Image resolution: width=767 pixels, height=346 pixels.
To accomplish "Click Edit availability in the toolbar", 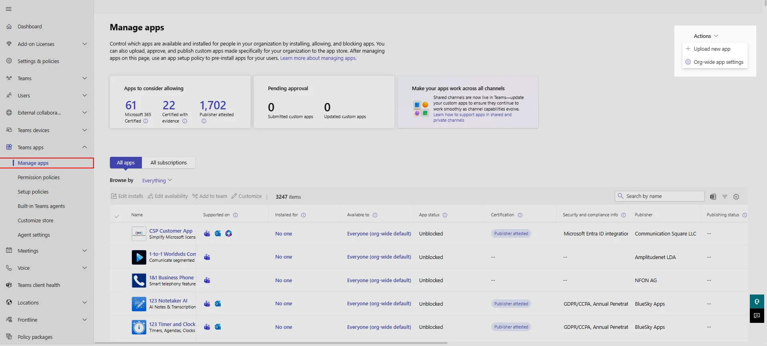I will coord(167,196).
